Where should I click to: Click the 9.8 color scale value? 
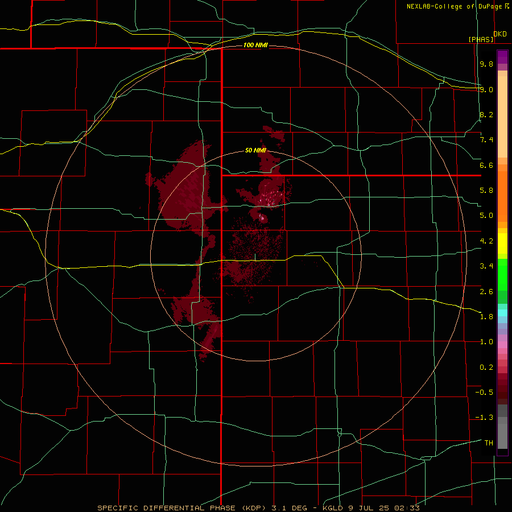[486, 64]
